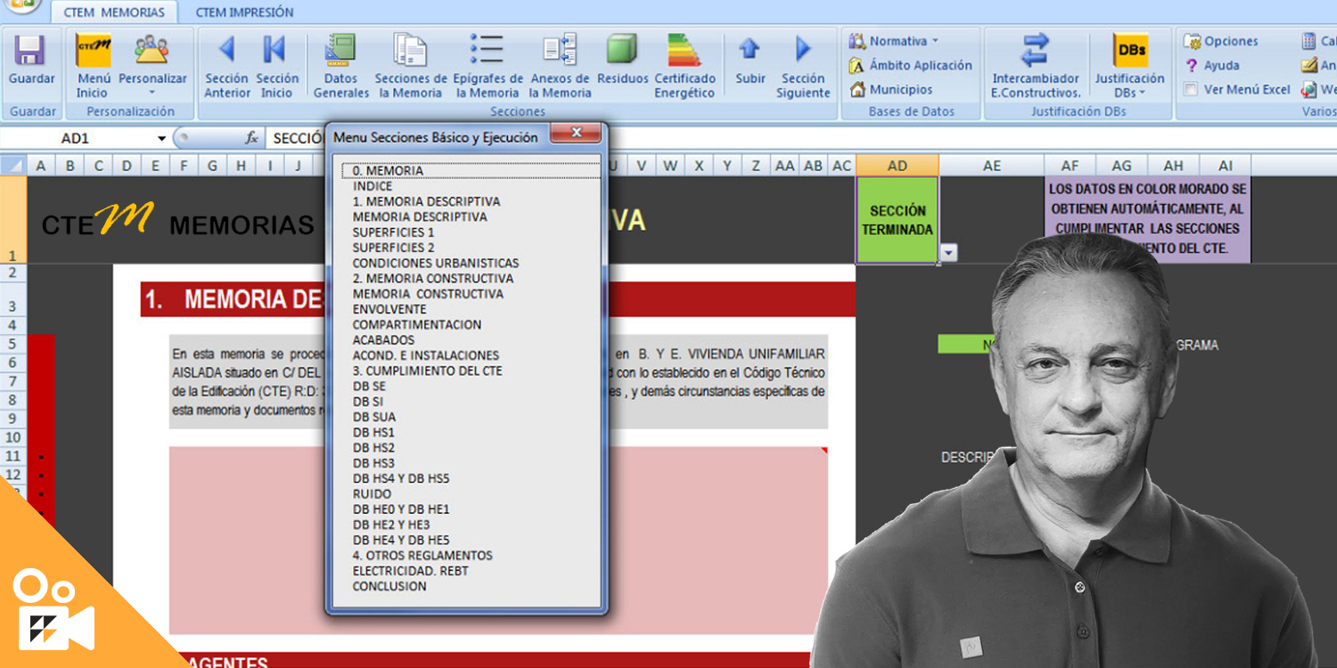Image resolution: width=1337 pixels, height=668 pixels.
Task: Select '0. MEMORIA' in the sections list
Action: (x=472, y=171)
